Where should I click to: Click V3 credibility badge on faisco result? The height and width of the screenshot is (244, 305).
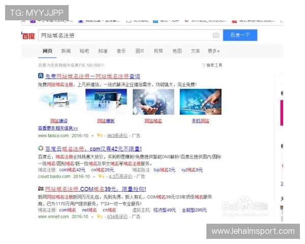(x=100, y=135)
